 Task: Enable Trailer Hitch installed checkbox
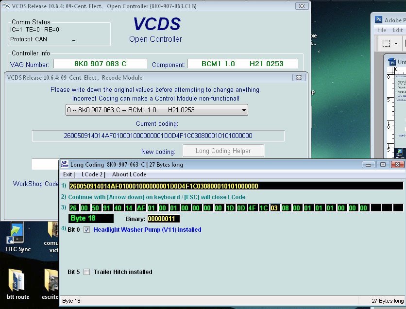pyautogui.click(x=87, y=272)
